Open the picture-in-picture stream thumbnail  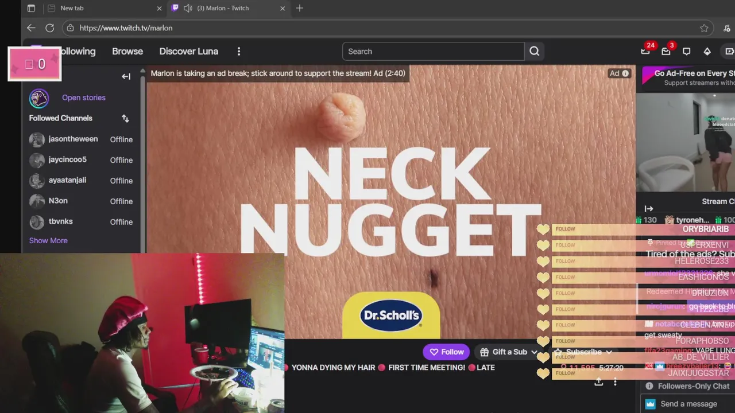pyautogui.click(x=686, y=142)
